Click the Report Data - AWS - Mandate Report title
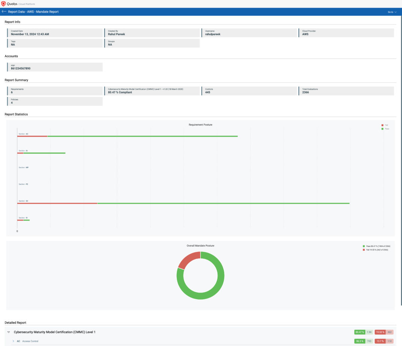The image size is (402, 346). tap(33, 12)
